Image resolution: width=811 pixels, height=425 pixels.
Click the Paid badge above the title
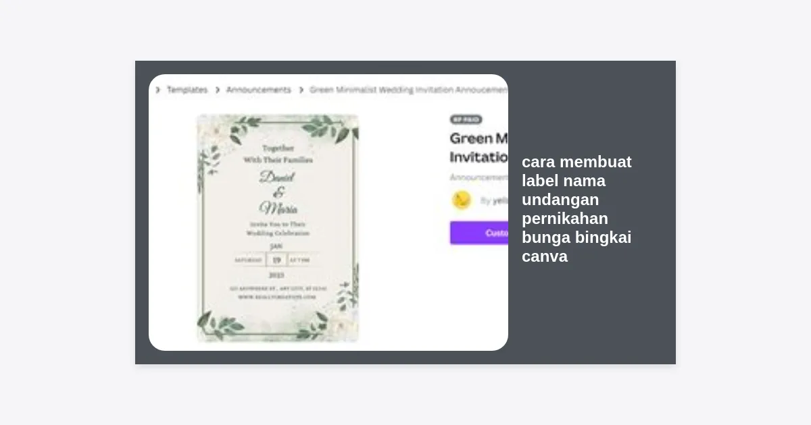coord(466,119)
